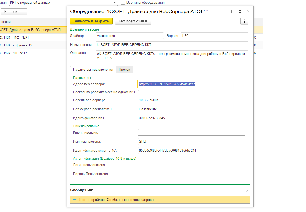Select Драйвер для ВебСервера АТОЛ row
306x212 pixels.
click(33, 30)
